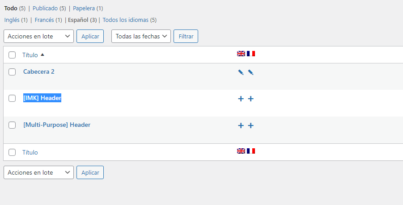Switch to Publicado status filter
The image size is (403, 205).
click(46, 8)
